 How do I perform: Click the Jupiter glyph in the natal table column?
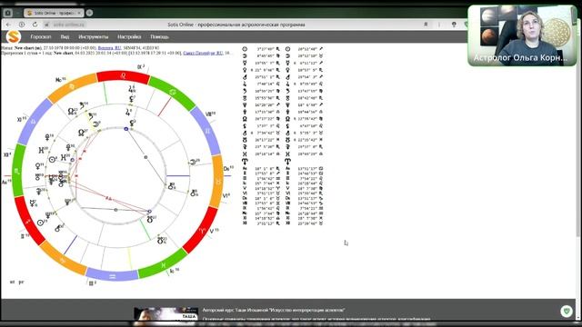pos(245,84)
